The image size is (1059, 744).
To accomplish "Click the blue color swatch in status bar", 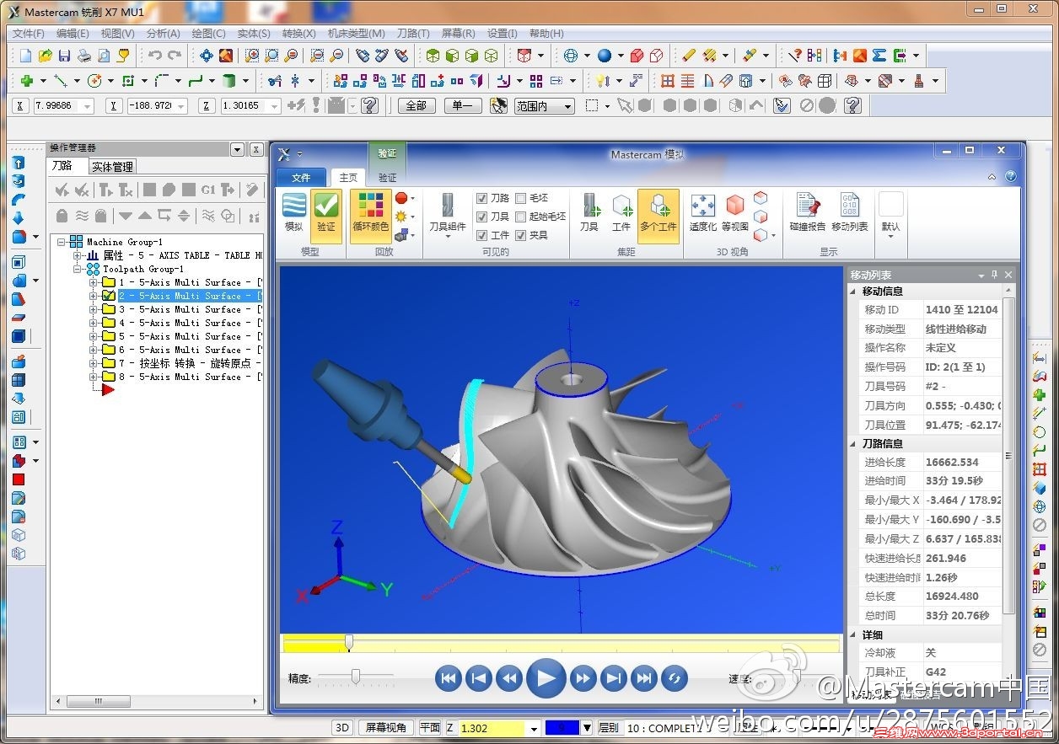I will click(562, 728).
